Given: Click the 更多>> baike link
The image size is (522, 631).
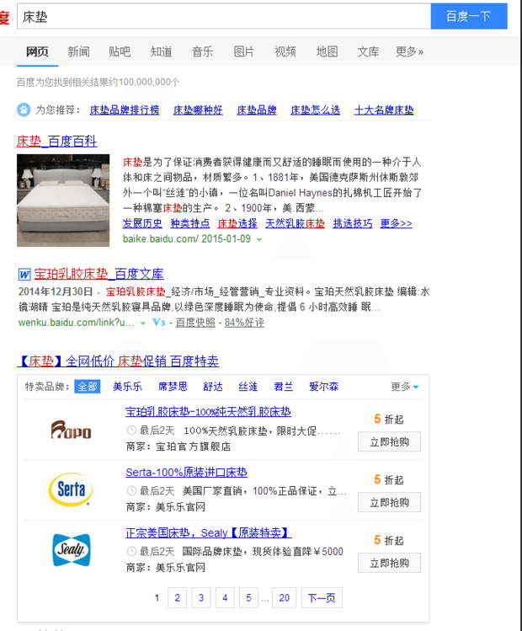Looking at the screenshot, I should [396, 223].
